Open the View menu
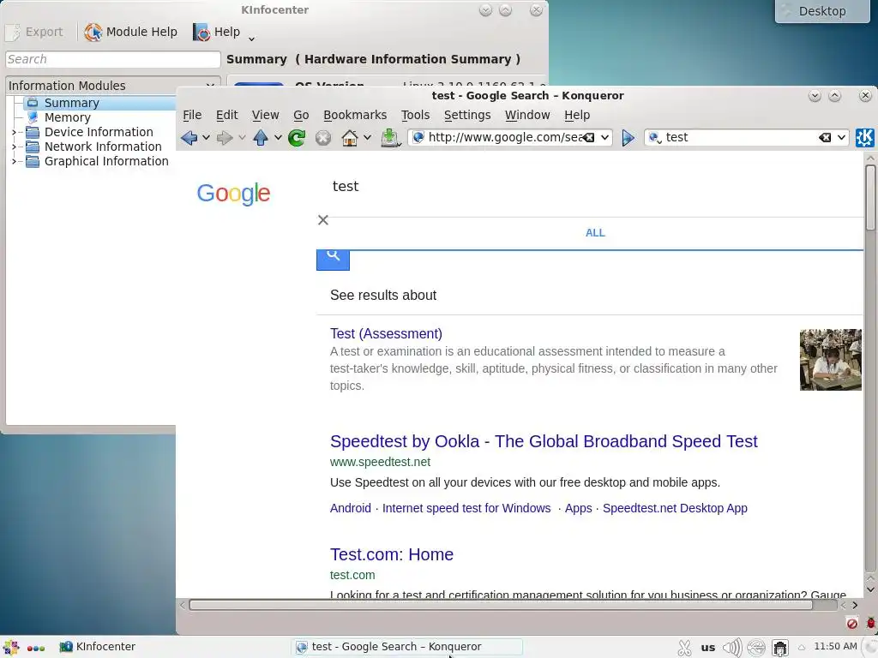This screenshot has width=878, height=658. click(265, 115)
